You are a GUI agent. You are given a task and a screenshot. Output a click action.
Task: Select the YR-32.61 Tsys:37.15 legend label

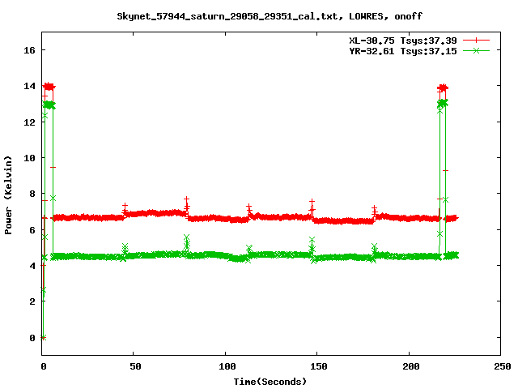tap(403, 51)
